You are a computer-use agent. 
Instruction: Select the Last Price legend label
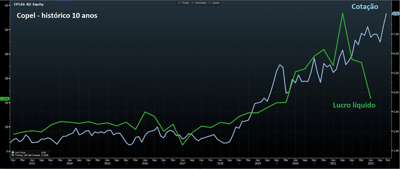20,152
